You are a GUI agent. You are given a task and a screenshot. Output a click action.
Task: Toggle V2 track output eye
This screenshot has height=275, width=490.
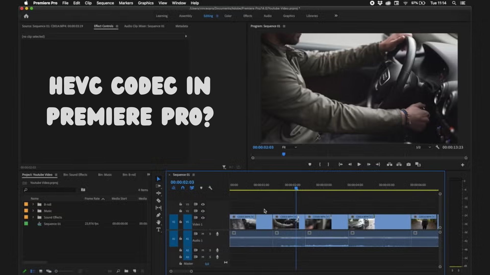point(203,211)
